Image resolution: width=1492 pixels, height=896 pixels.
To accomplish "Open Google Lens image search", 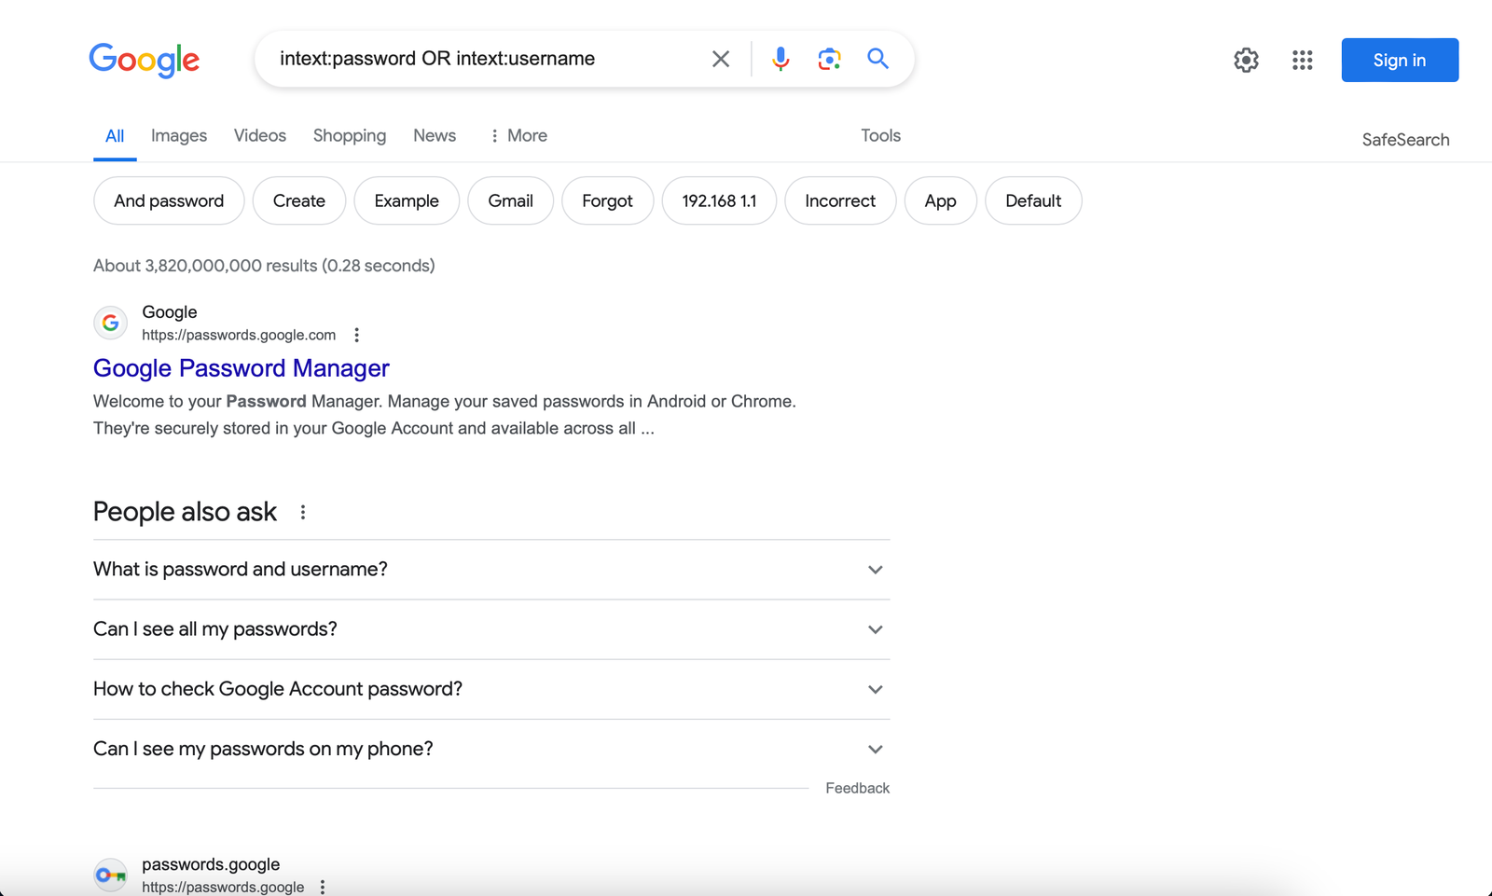I will click(829, 59).
